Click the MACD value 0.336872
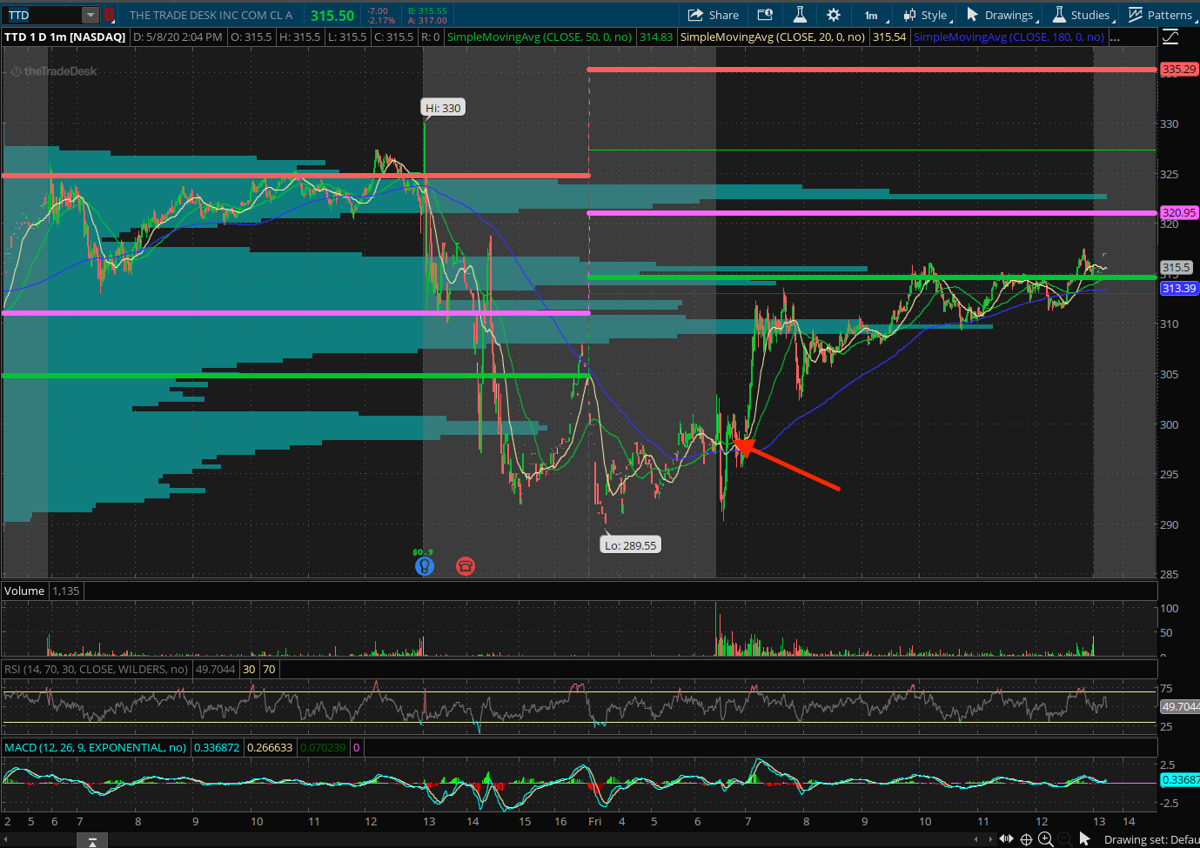Viewport: 1200px width, 848px height. (217, 747)
